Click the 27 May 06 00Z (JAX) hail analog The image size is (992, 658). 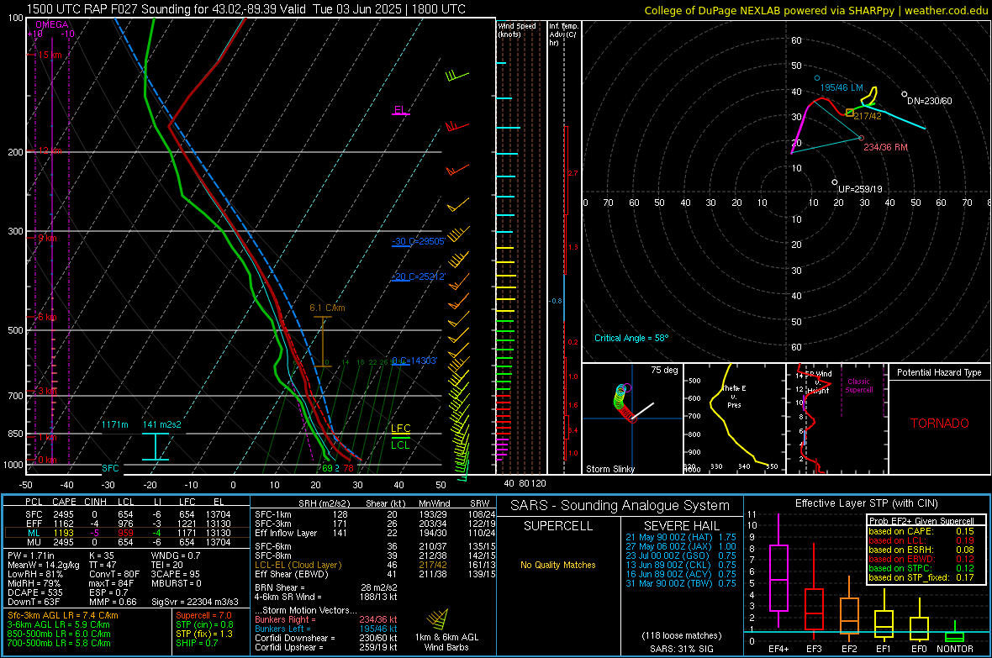(x=681, y=546)
